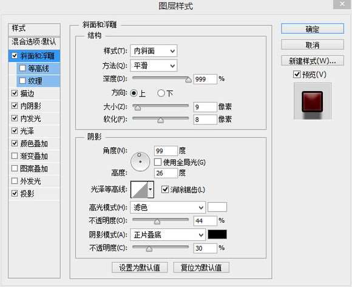Open 投影 settings by its label
Viewport: 352px width, 287px height.
tap(27, 194)
